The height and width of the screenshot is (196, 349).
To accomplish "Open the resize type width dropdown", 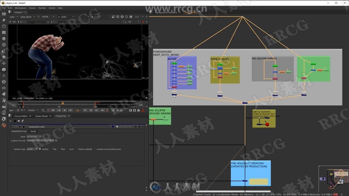I will pyautogui.click(x=32, y=149).
